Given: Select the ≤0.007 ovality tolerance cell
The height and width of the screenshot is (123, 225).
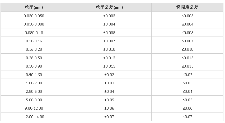Looking at the screenshot, I should point(187,41).
